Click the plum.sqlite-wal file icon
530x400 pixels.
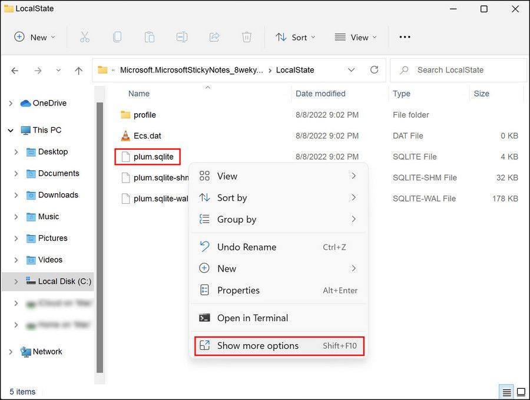coord(125,199)
